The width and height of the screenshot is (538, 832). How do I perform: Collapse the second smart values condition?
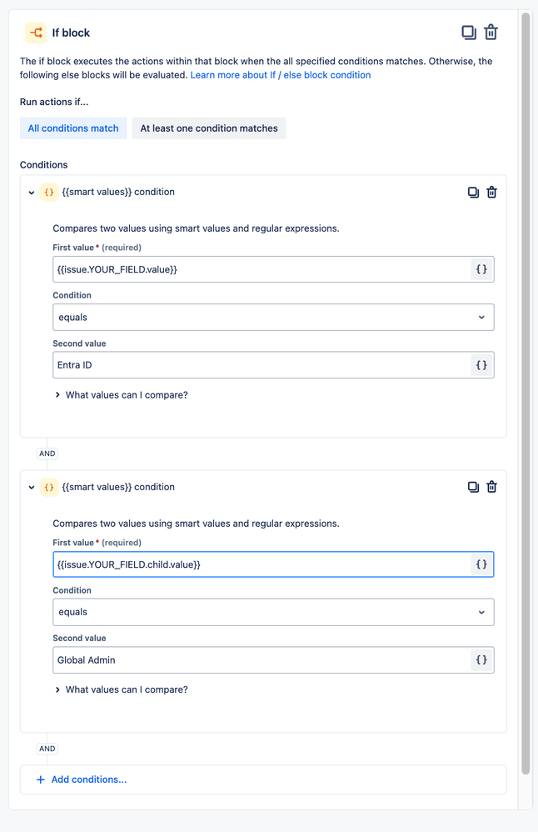pos(32,488)
